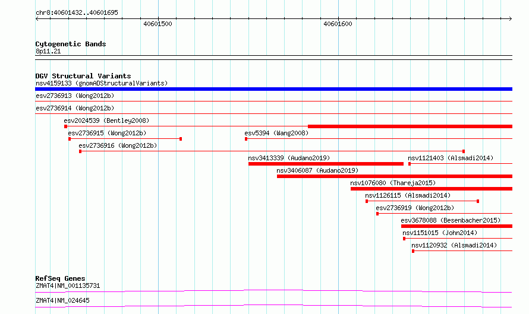Open nsv1076080 (Thareja2015) label
Screen dimensions: 529x314
coord(393,183)
